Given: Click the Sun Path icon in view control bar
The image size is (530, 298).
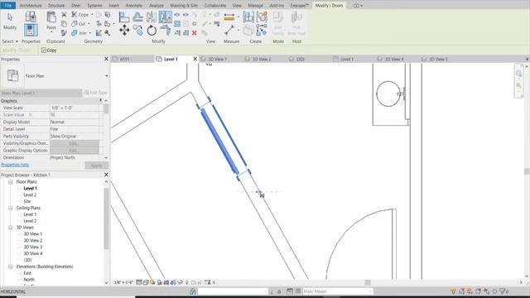Looking at the screenshot, I should coord(152,282).
